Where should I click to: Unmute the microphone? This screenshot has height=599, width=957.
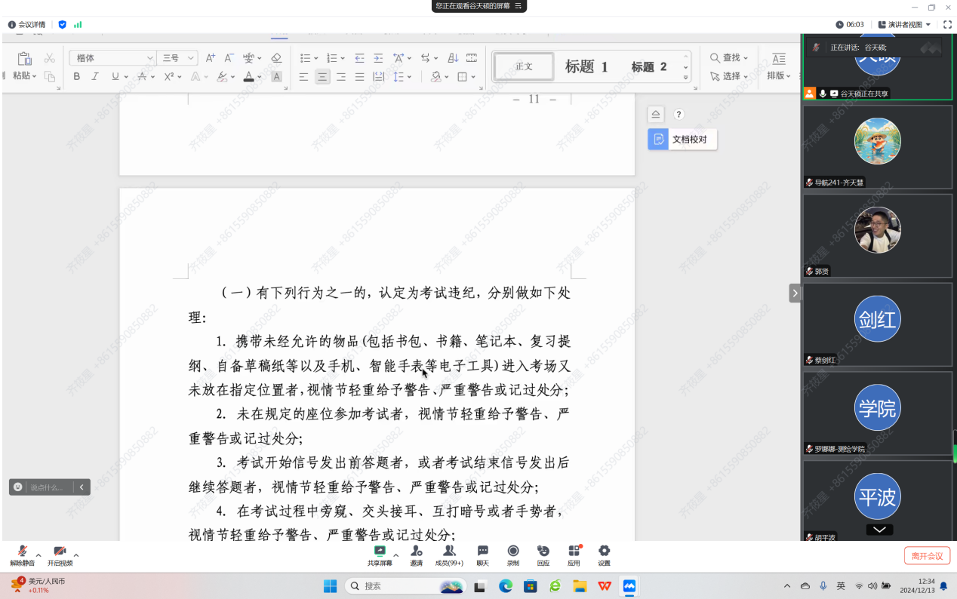[x=22, y=554]
